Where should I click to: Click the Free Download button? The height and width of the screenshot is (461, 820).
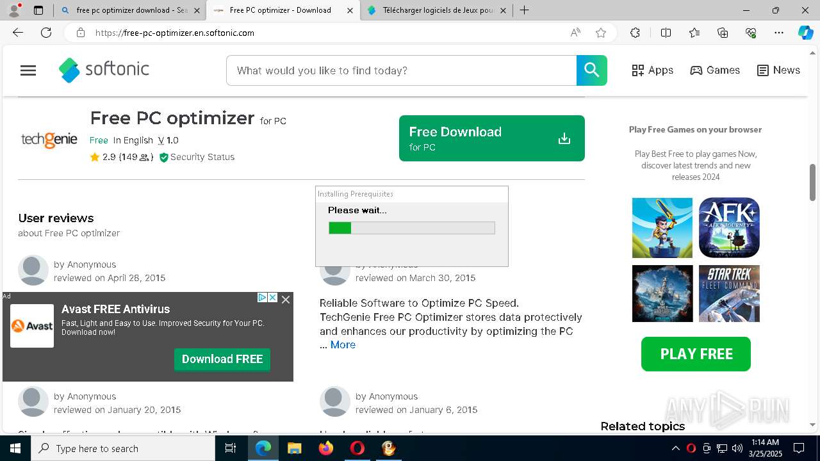tap(491, 138)
